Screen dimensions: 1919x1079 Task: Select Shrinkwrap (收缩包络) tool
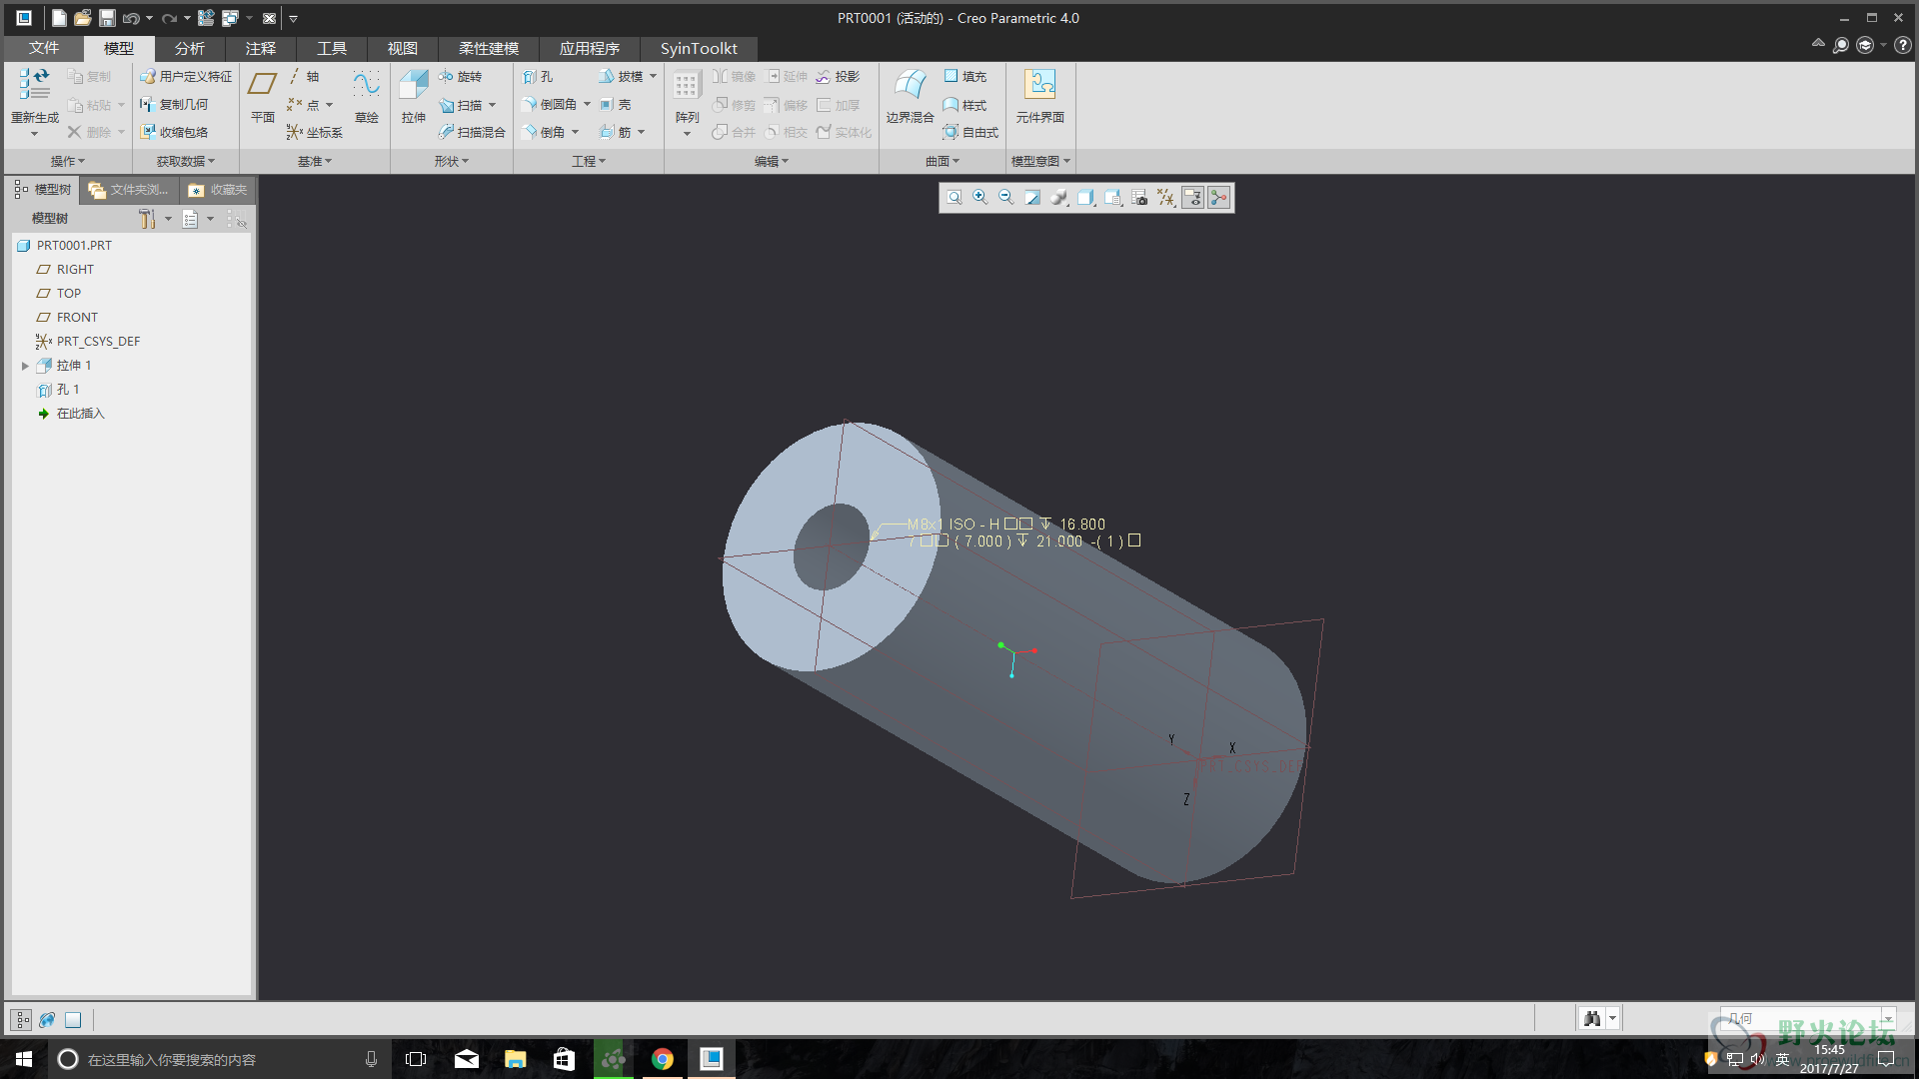click(174, 132)
